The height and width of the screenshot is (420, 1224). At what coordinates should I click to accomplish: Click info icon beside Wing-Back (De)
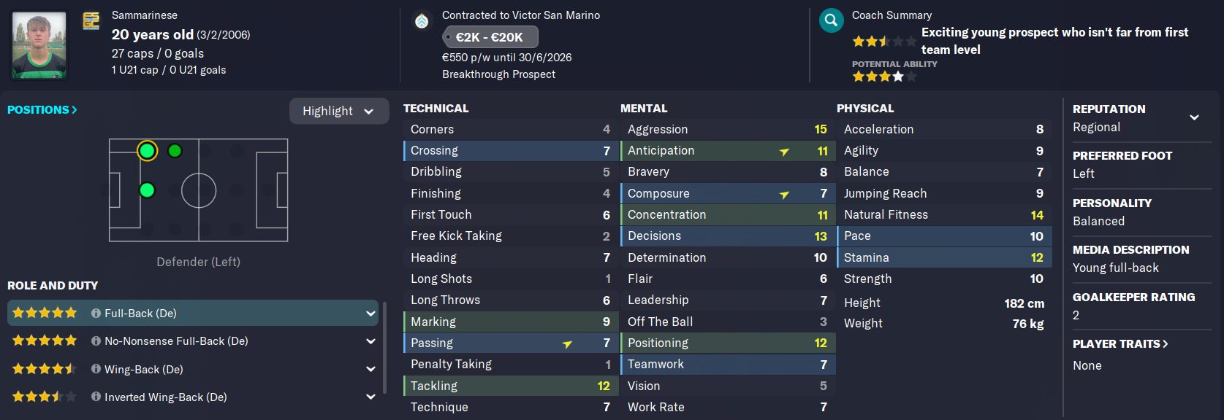(x=96, y=369)
